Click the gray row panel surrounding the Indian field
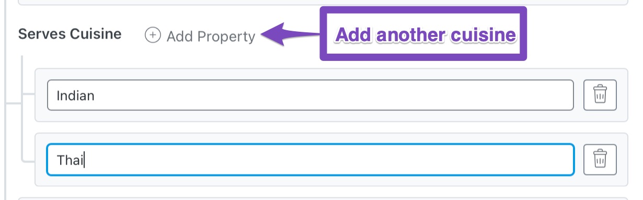Screen dimensions: 643x200 click(331, 95)
